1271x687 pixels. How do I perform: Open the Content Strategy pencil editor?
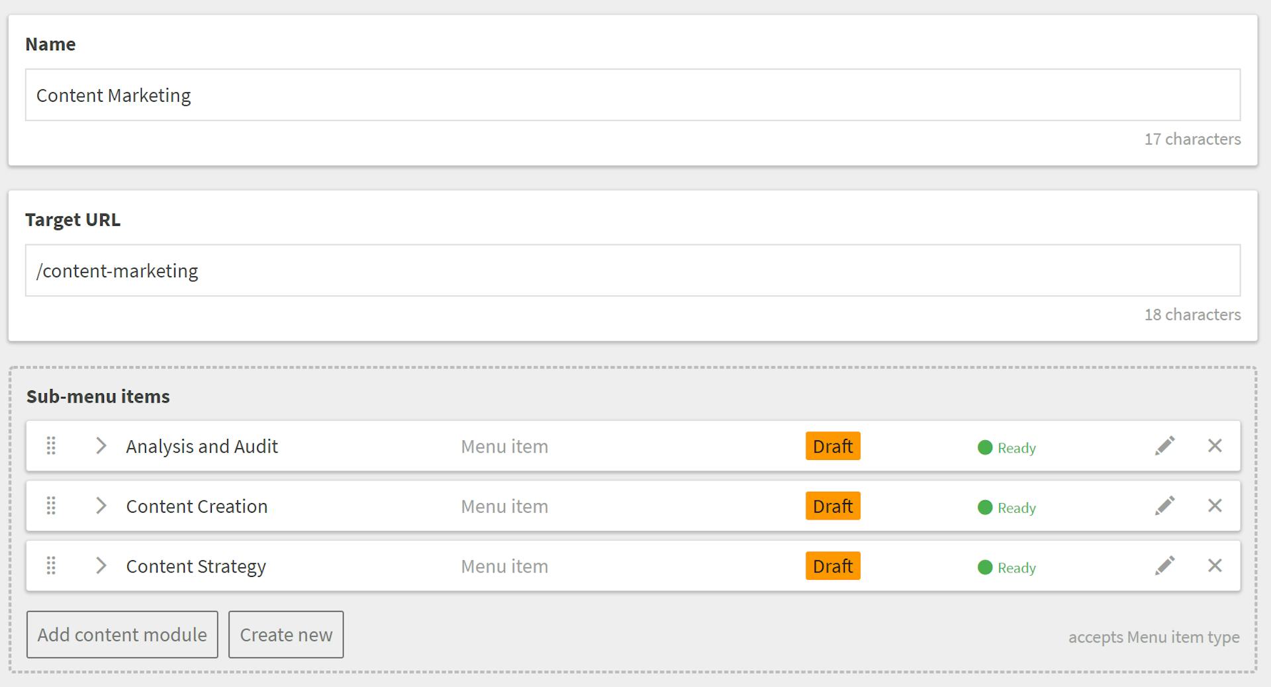coord(1164,566)
